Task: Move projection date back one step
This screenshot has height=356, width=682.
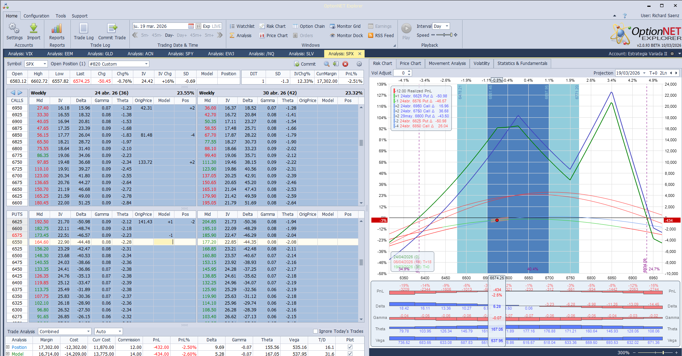Action: pyautogui.click(x=671, y=73)
